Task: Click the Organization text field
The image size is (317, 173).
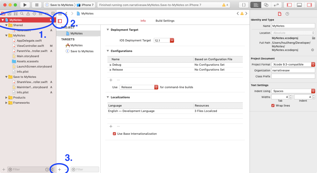Action: tap(293, 70)
